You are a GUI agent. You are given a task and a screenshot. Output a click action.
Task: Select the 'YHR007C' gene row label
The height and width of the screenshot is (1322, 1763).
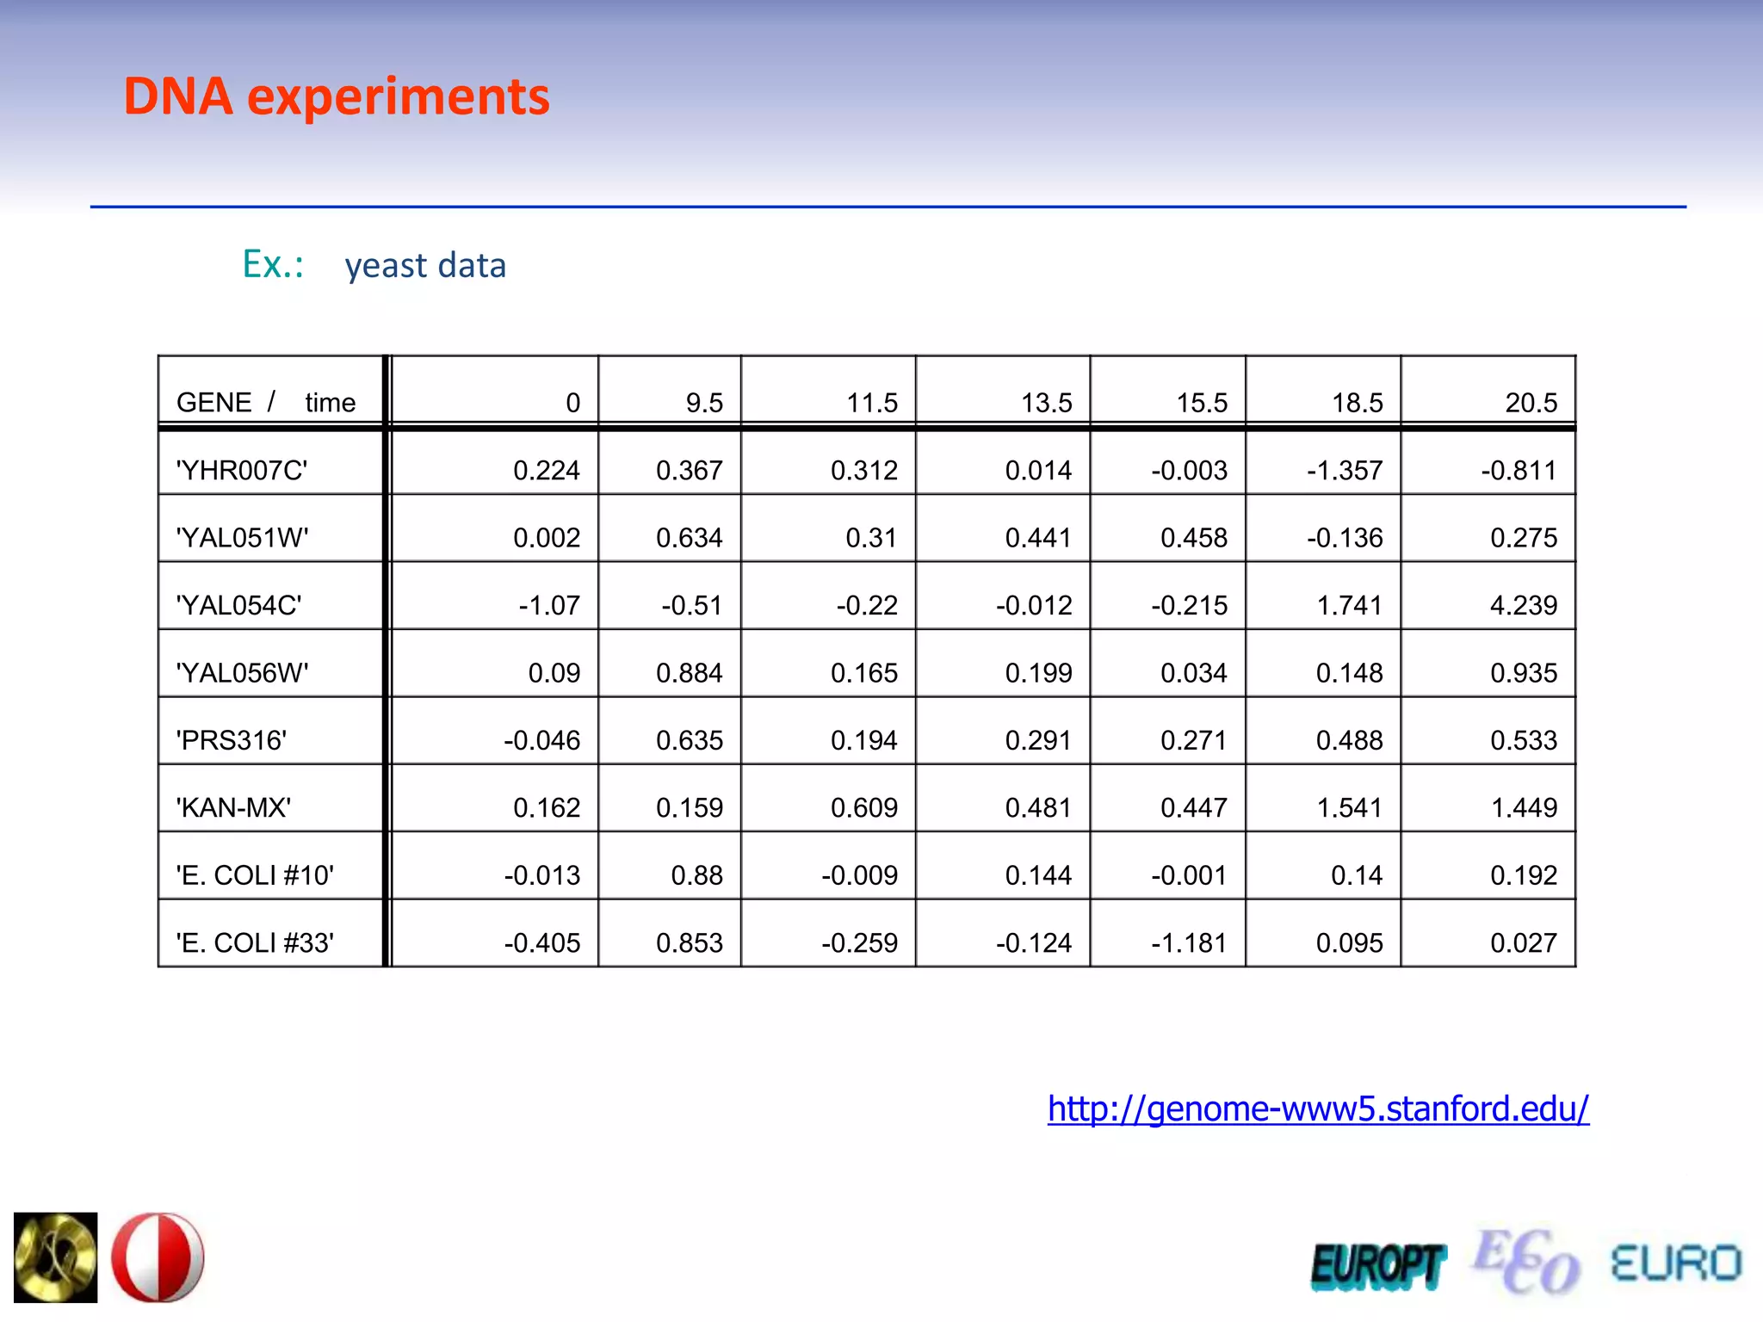[x=242, y=470]
